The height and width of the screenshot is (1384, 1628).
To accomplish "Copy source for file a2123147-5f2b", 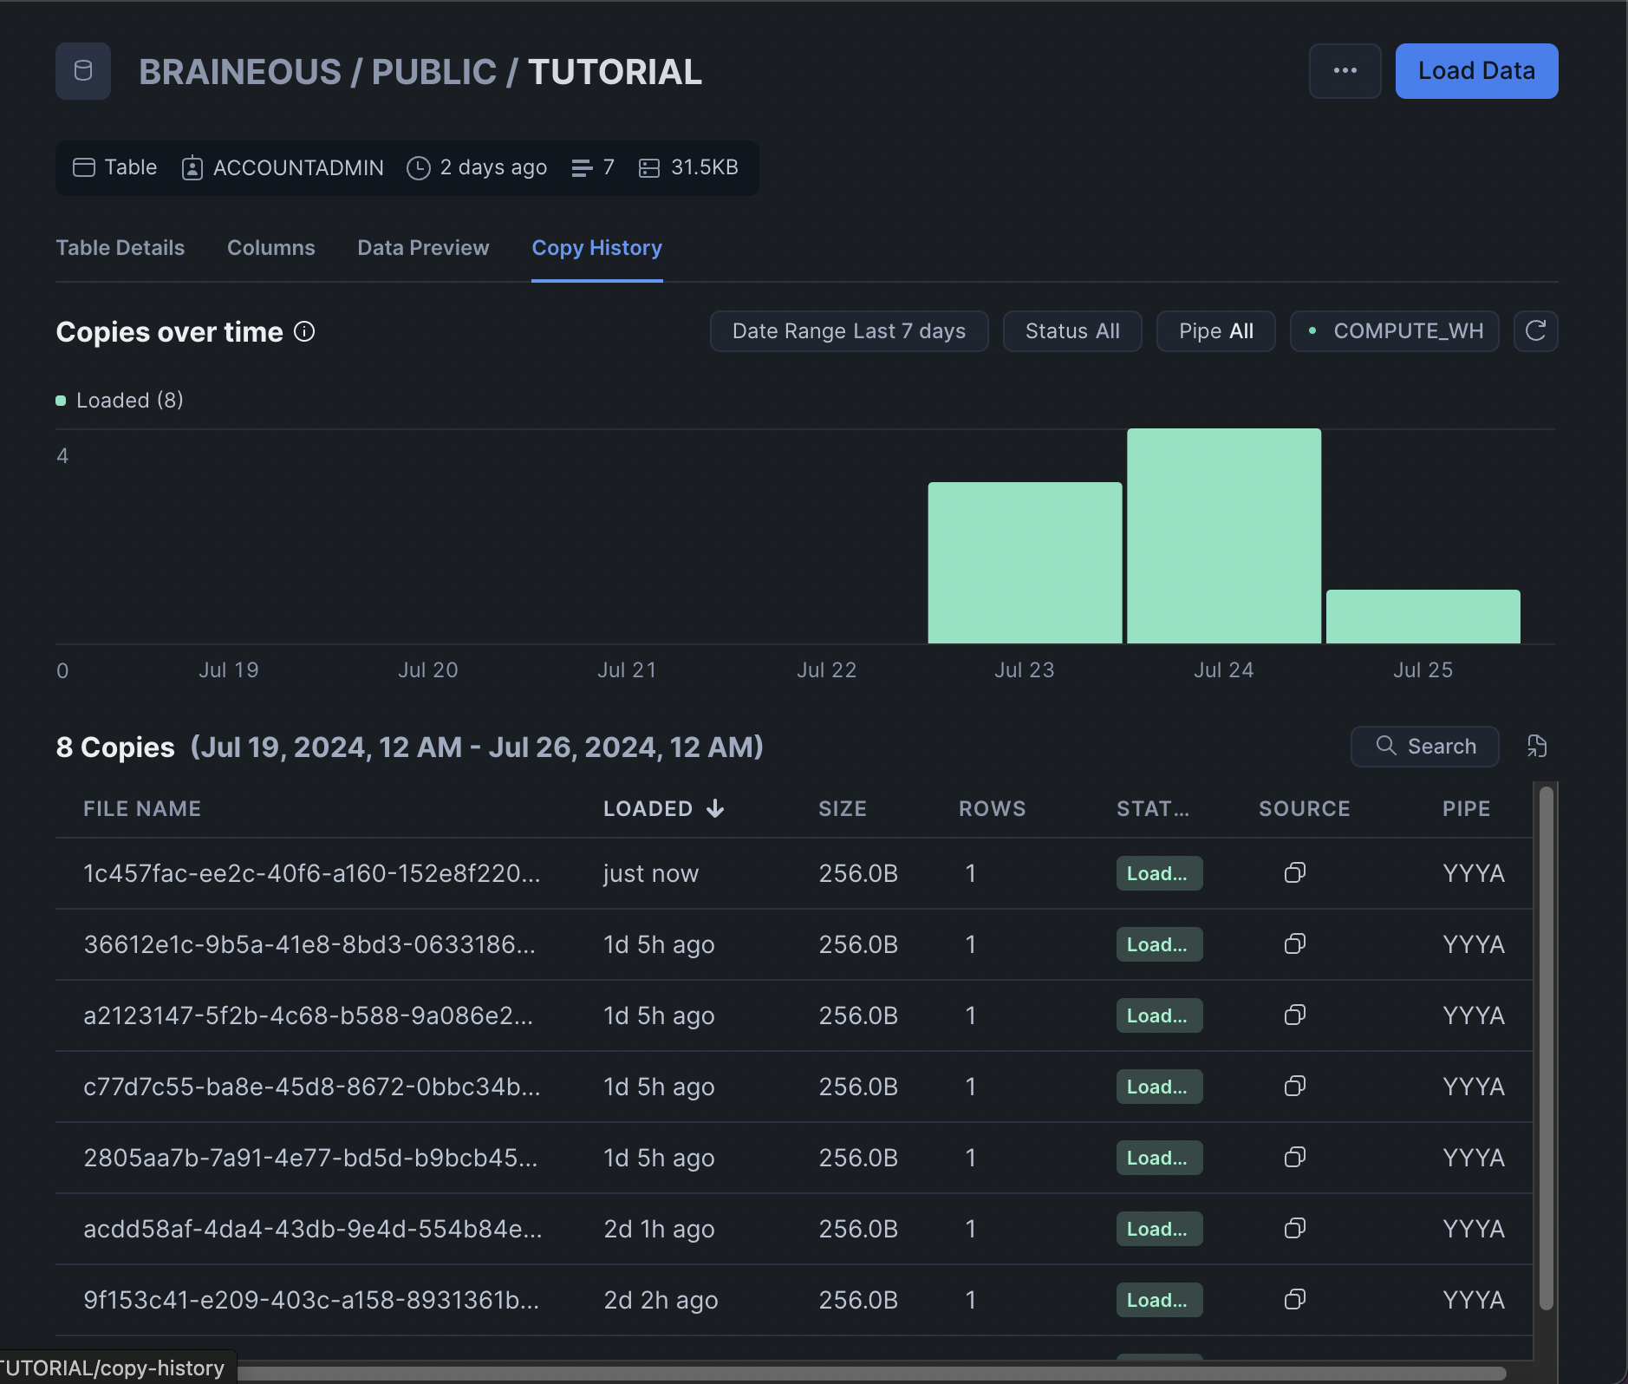I will 1295,1015.
